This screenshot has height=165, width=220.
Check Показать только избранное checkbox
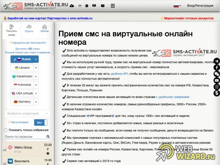(6, 130)
